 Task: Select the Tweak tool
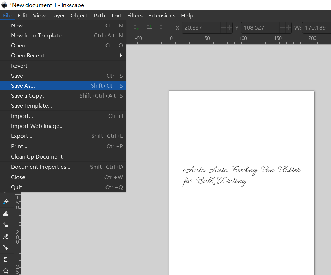point(6,213)
